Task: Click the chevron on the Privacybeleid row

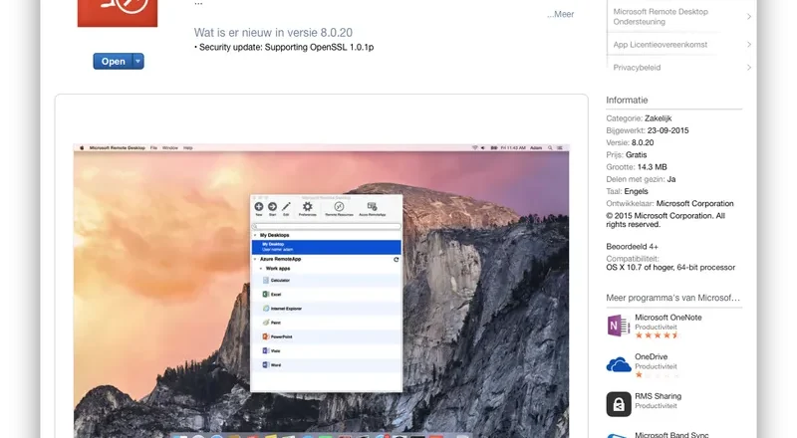Action: pos(749,67)
